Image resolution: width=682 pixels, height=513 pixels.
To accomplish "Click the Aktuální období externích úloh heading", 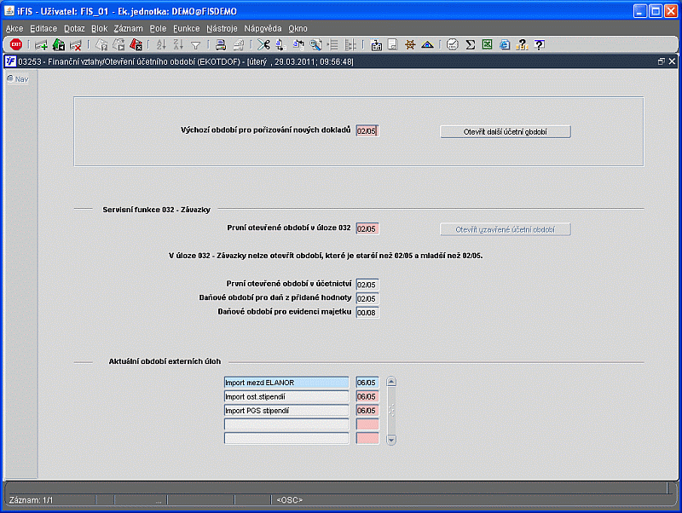I will [x=165, y=361].
